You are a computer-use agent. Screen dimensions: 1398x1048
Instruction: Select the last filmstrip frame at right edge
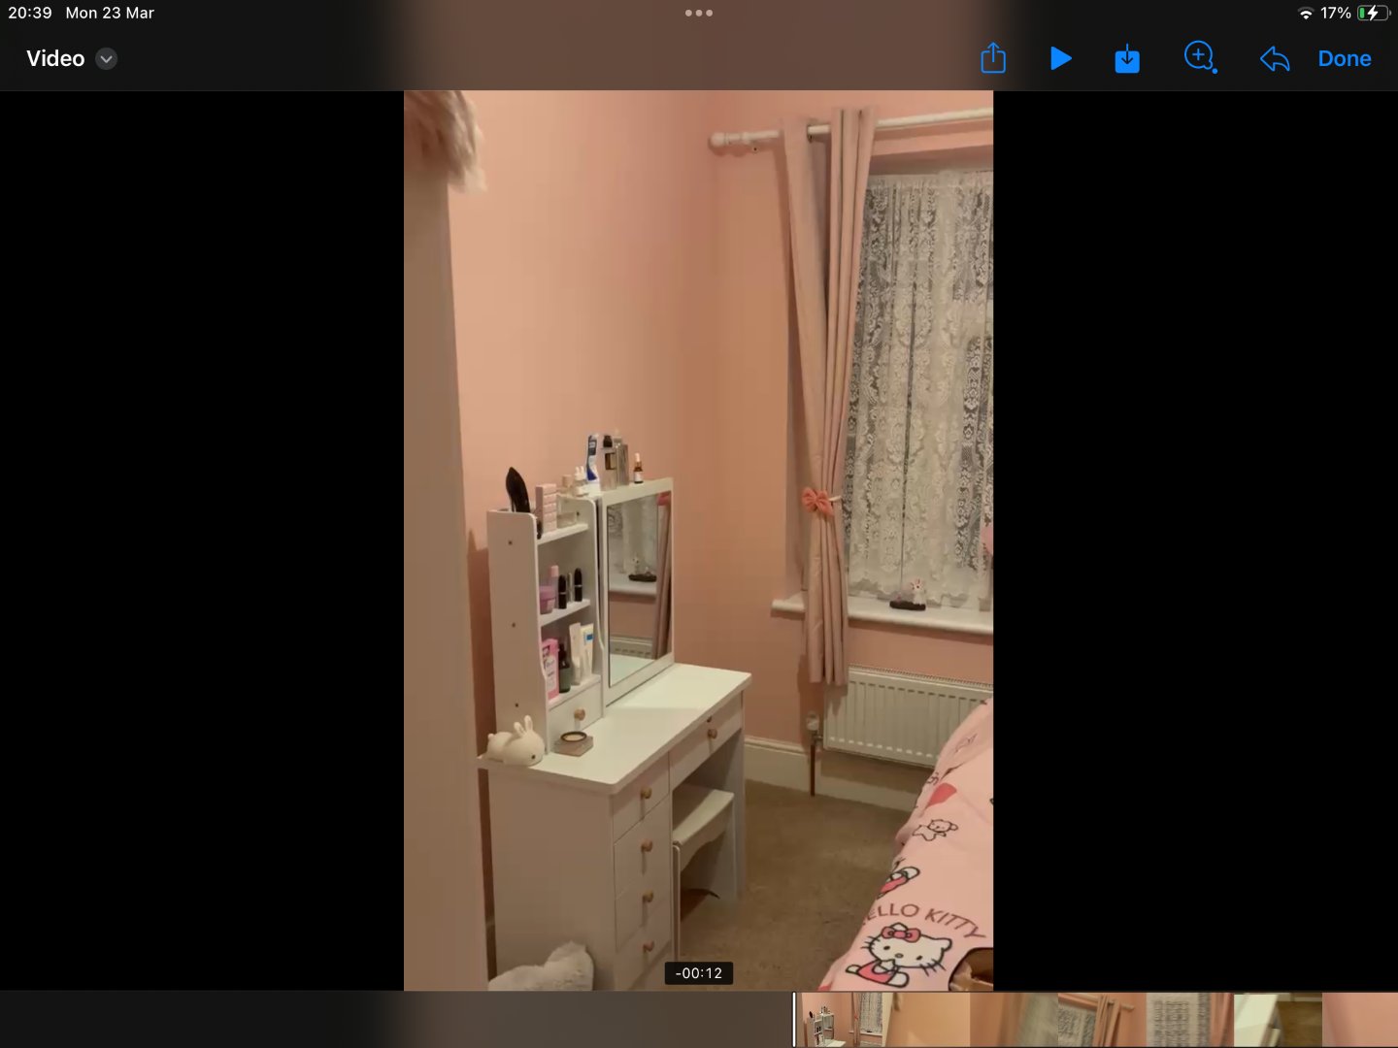[1359, 1019]
